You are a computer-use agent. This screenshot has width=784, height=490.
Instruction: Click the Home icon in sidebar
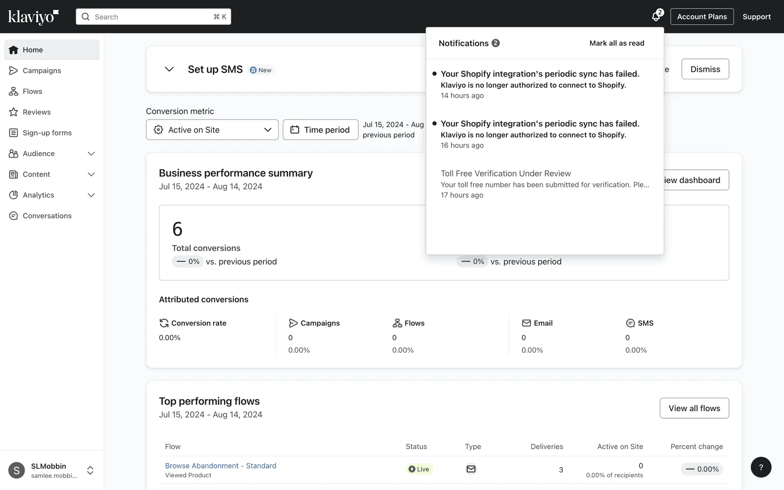click(x=13, y=50)
